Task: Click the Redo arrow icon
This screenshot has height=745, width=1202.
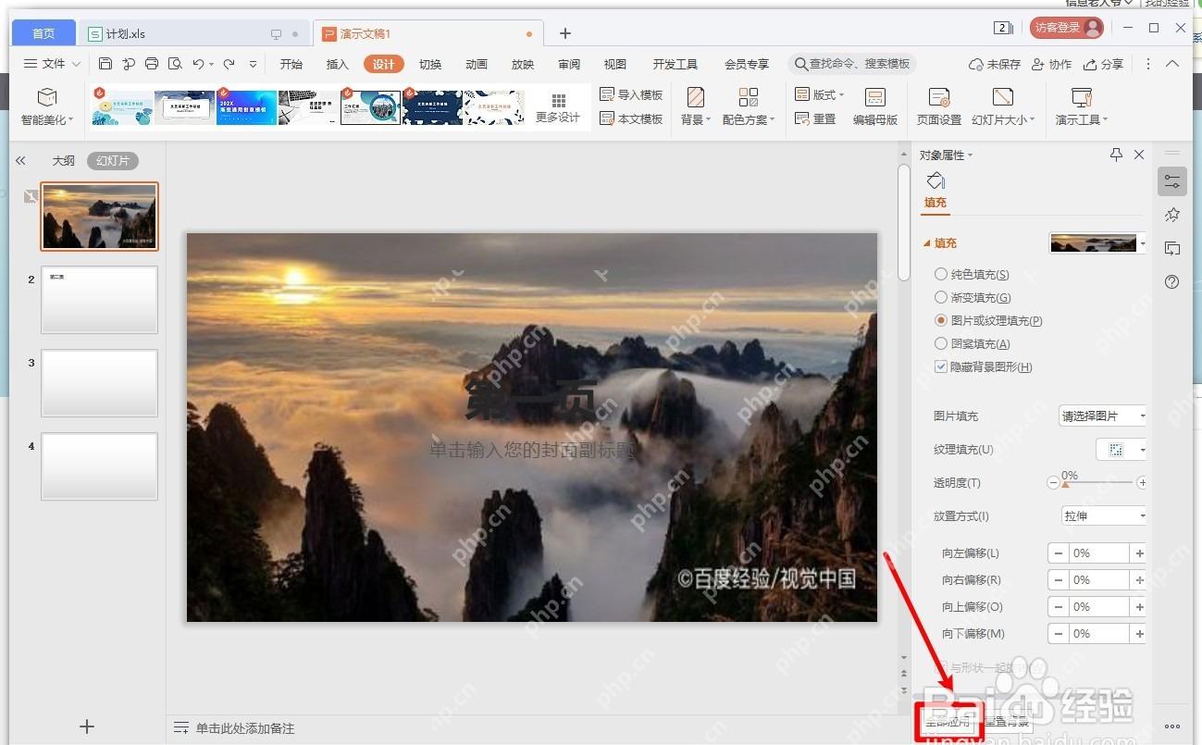Action: point(229,64)
